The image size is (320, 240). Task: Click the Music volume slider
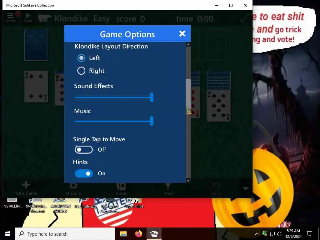(114, 121)
